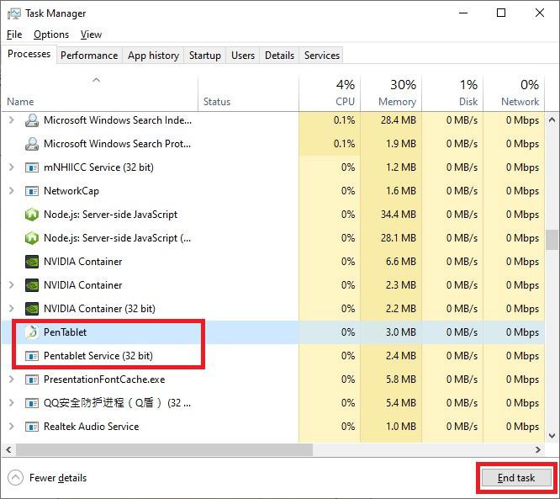Click End task button

coord(516,478)
